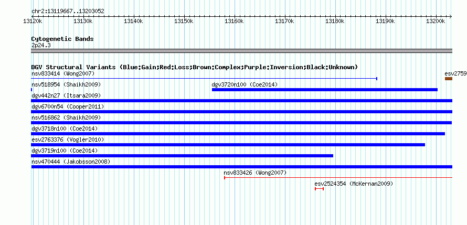Viewport: 467px width, 225px height.
Task: Click the 13140k ruler position
Action: [133, 21]
